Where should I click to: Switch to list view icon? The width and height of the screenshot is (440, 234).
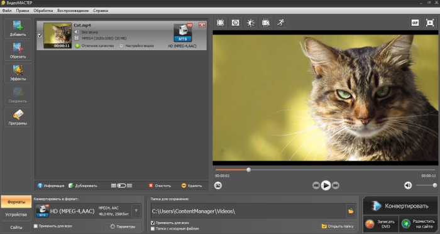(x=113, y=186)
